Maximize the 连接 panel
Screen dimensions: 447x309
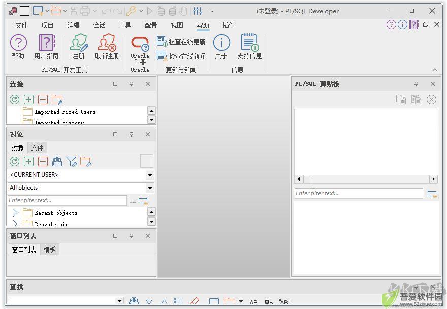[x=115, y=84]
